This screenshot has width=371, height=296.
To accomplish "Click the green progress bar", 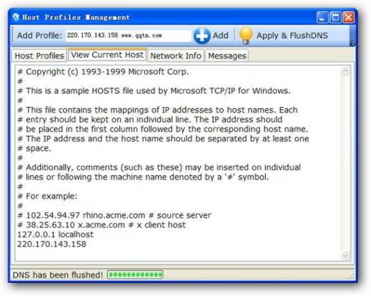I will click(135, 275).
